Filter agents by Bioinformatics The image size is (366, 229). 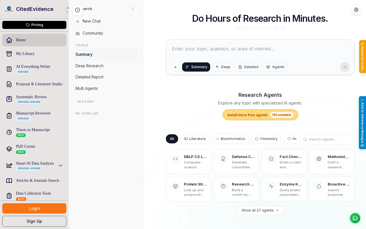[230, 139]
